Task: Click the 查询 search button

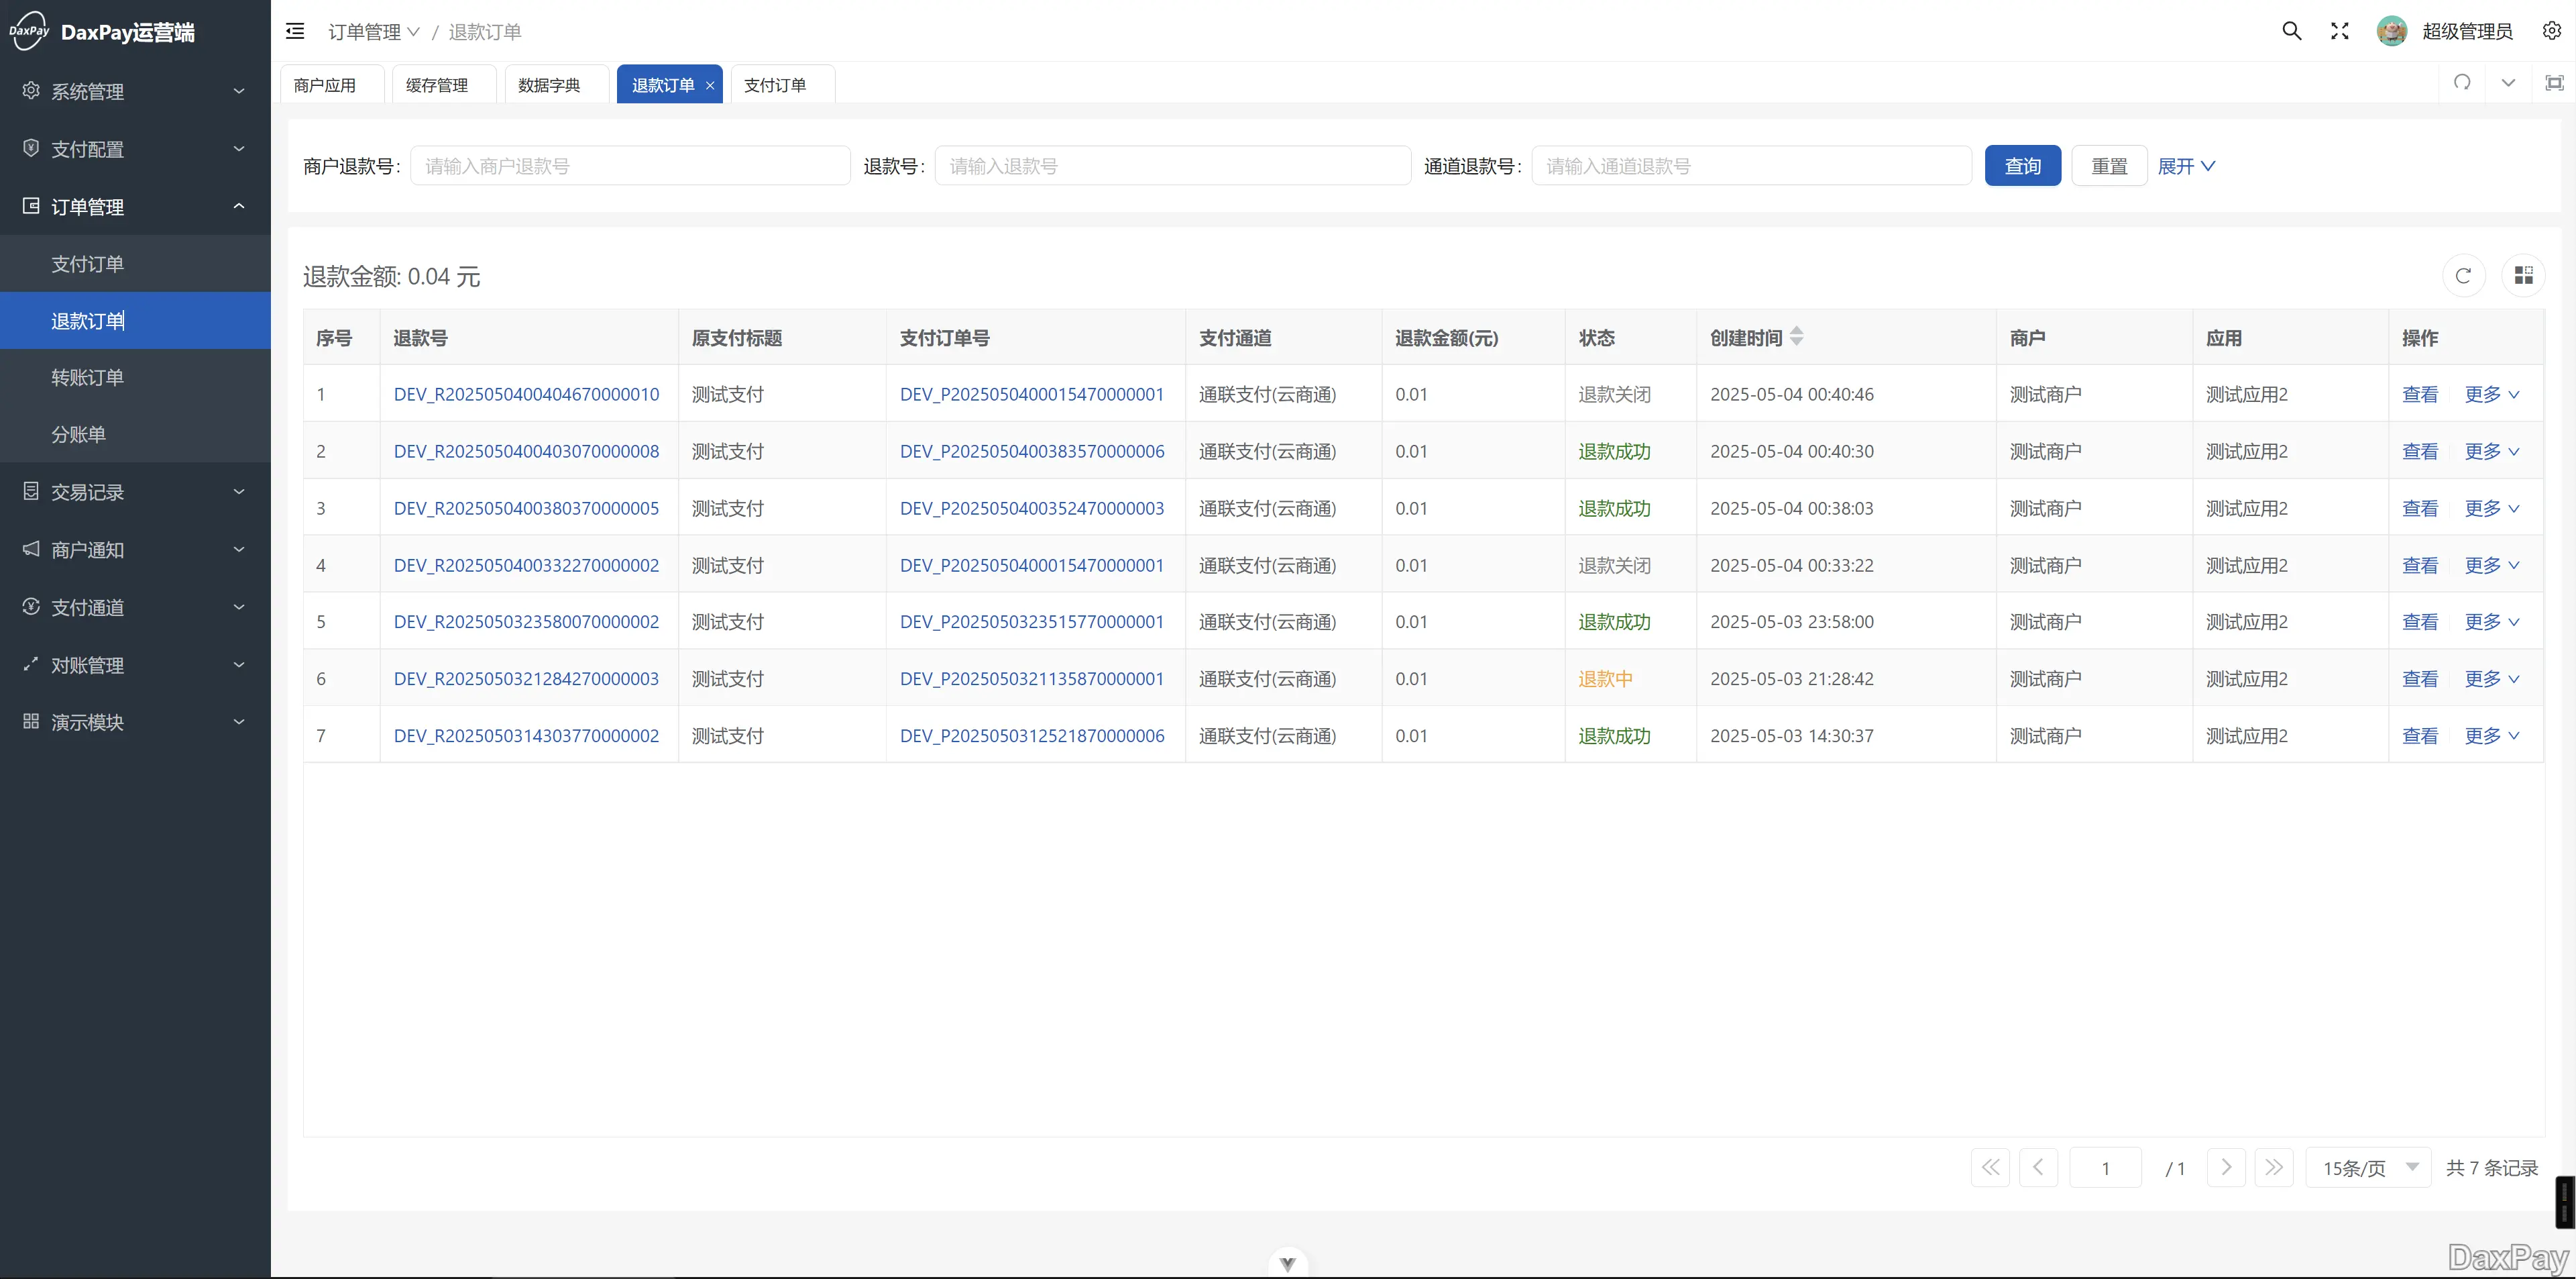Action: point(2022,166)
